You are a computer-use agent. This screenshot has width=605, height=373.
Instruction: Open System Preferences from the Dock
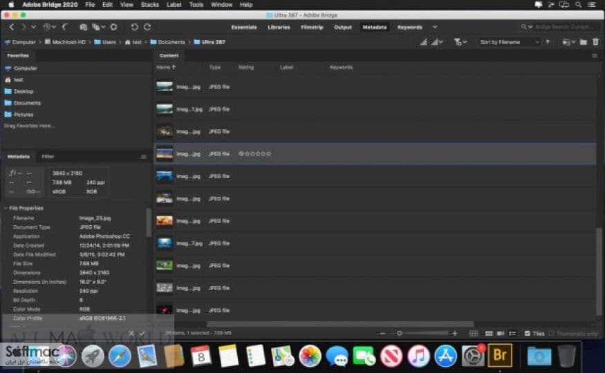[473, 356]
